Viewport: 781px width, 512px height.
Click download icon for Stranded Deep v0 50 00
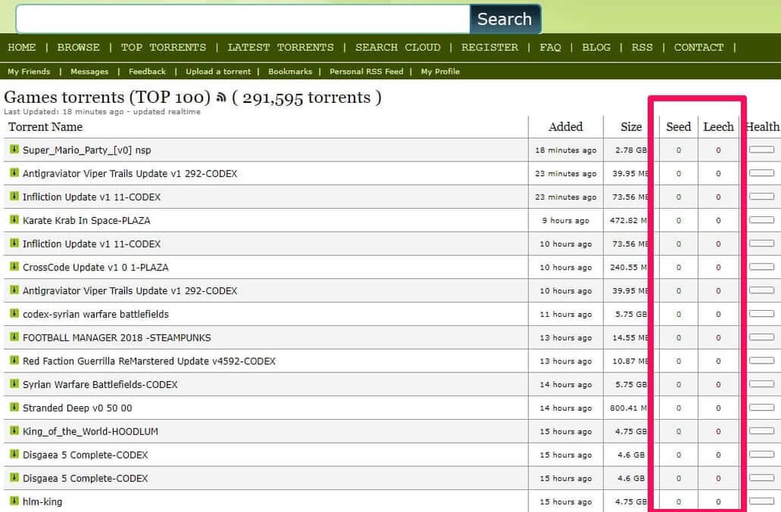pyautogui.click(x=14, y=407)
